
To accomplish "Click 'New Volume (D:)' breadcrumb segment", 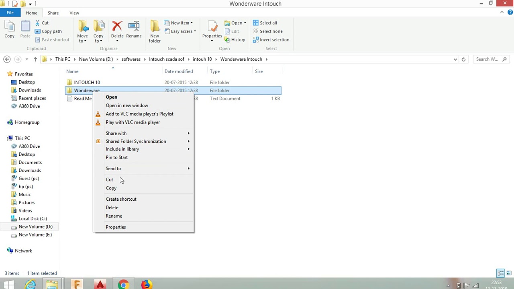I will (96, 59).
